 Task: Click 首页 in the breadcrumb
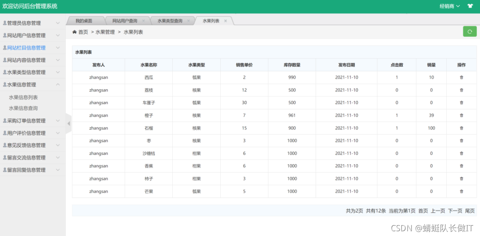(x=83, y=32)
